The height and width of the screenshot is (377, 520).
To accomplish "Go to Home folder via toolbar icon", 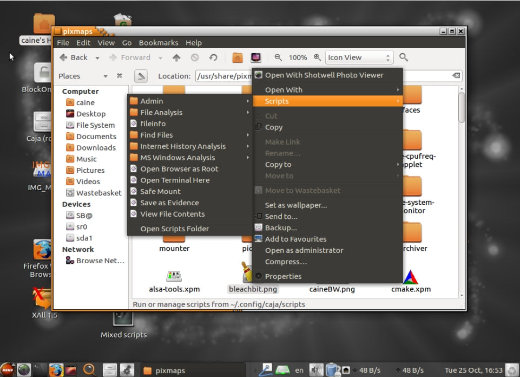I will [x=237, y=57].
